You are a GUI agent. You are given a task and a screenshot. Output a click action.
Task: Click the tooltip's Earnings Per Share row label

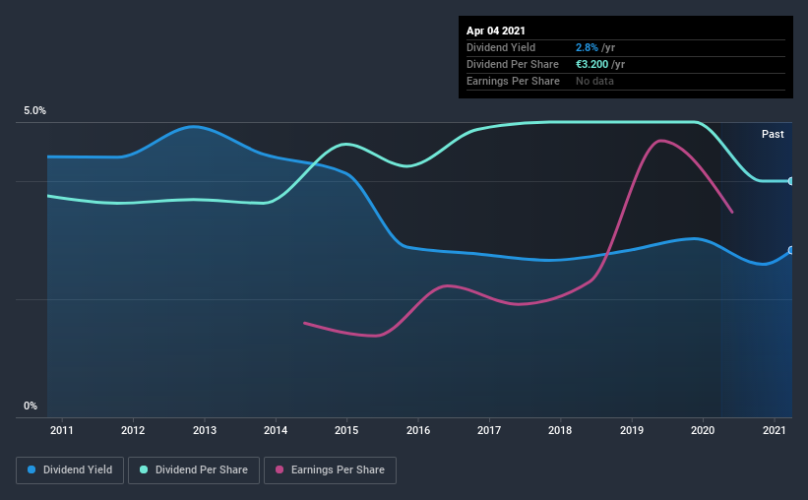tap(514, 81)
